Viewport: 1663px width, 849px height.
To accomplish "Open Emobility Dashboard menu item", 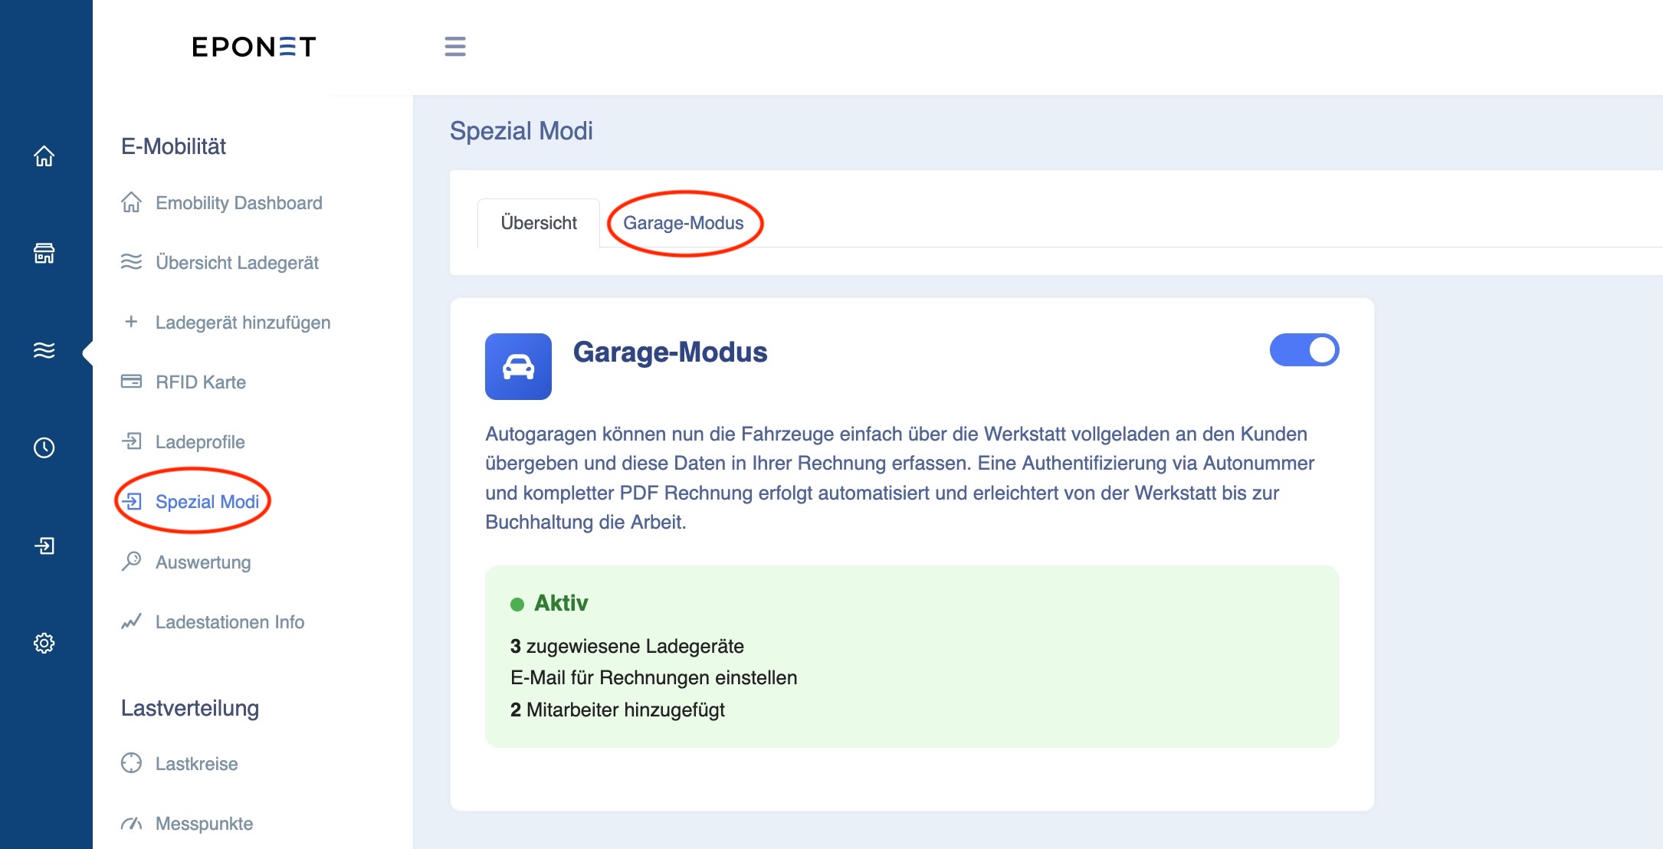I will tap(238, 203).
